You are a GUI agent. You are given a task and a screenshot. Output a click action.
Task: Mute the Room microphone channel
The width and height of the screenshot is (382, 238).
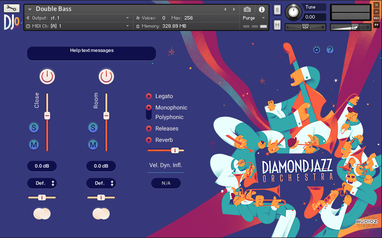point(93,145)
